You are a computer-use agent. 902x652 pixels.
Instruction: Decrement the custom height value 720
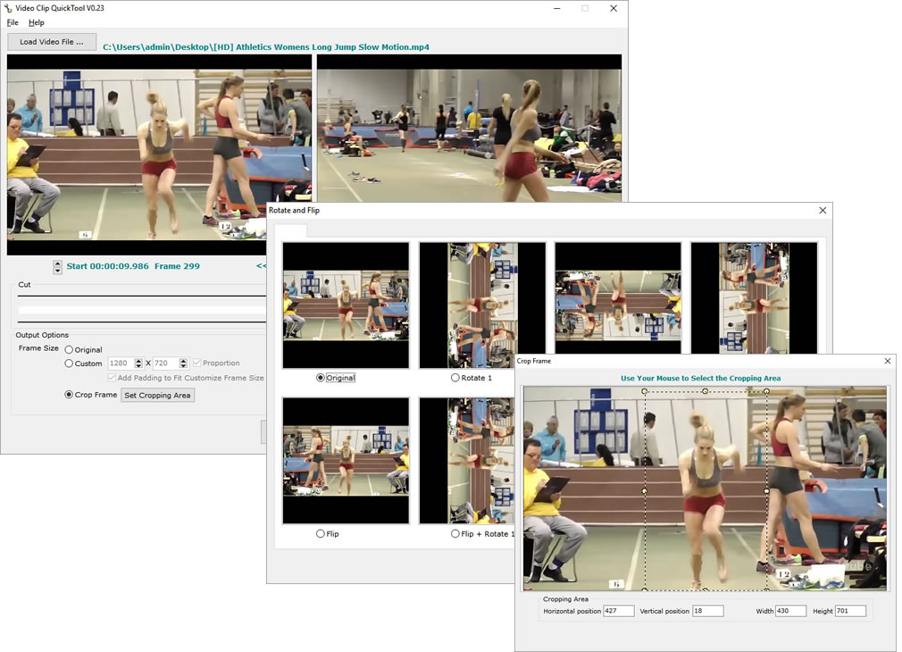click(185, 366)
